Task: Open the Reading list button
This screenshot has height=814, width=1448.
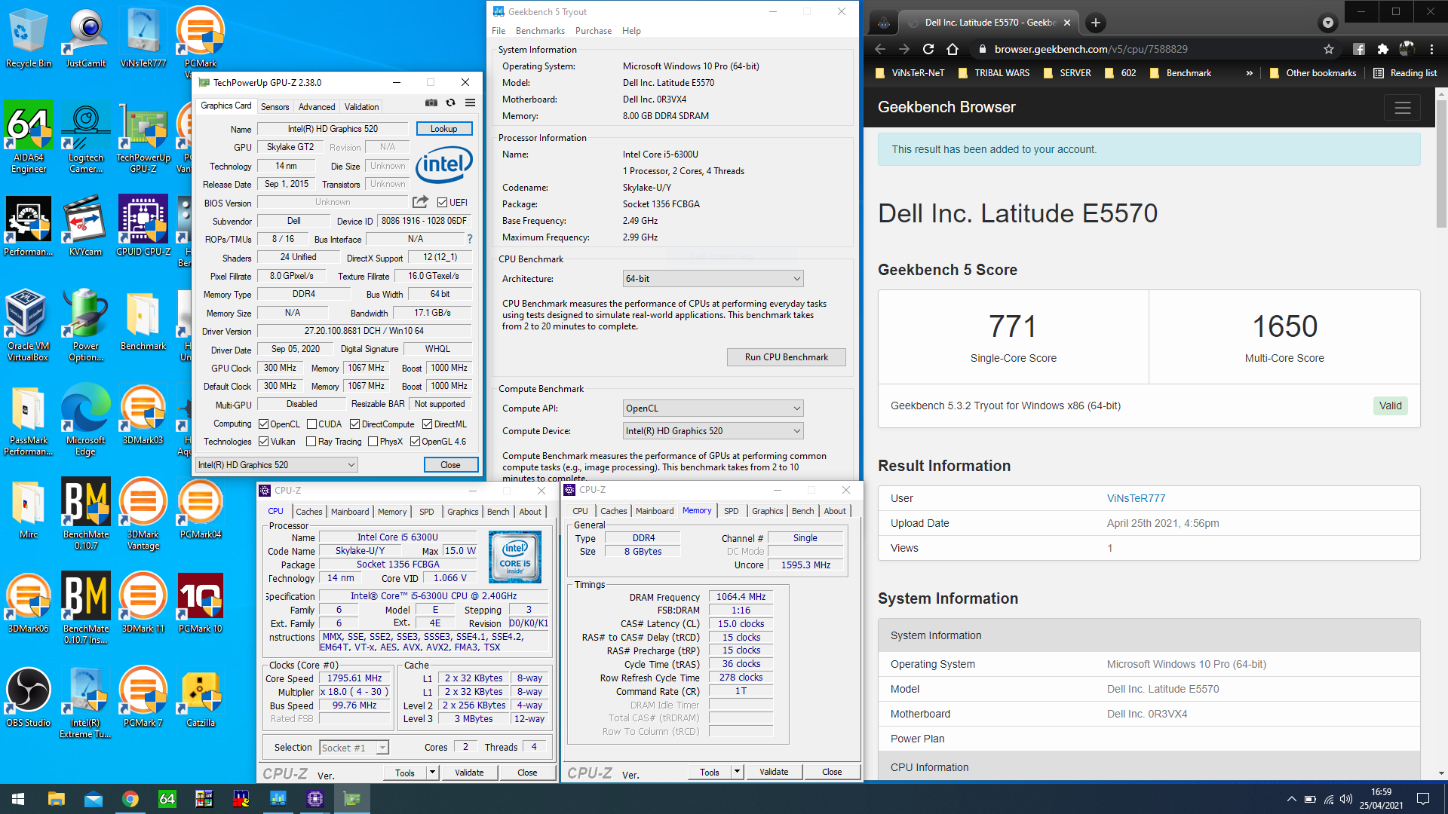Action: click(x=1406, y=73)
